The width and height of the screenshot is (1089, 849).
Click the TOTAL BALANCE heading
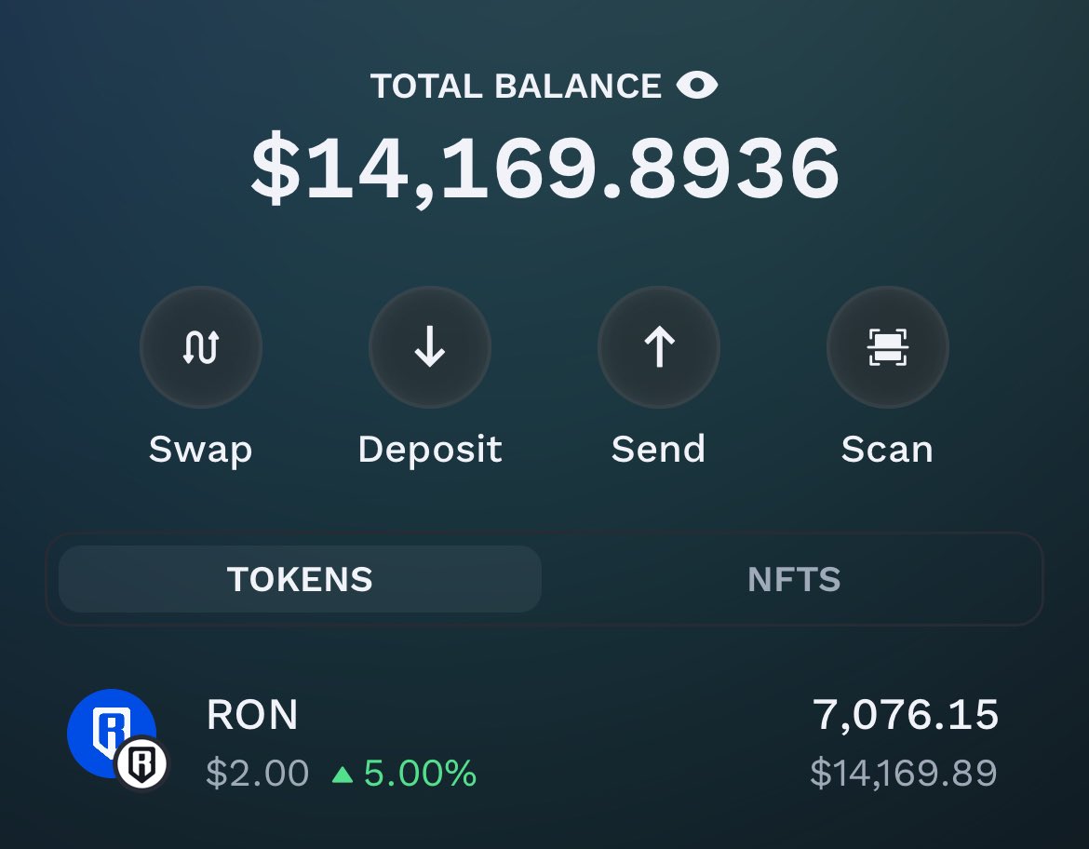click(516, 87)
